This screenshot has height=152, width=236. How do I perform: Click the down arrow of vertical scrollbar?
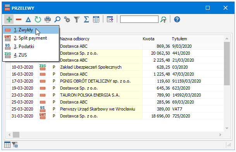pos(227,128)
